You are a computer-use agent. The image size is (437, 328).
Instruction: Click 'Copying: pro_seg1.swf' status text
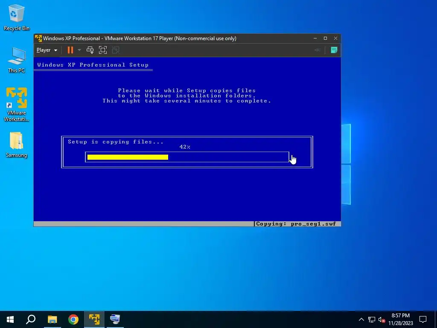(296, 224)
